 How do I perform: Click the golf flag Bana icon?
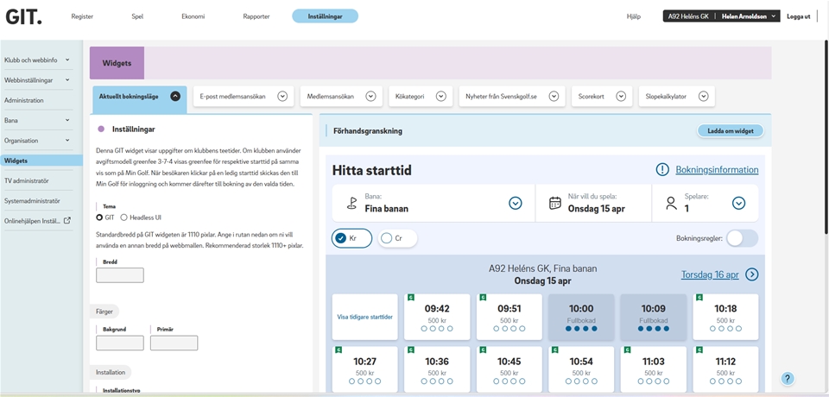[350, 204]
